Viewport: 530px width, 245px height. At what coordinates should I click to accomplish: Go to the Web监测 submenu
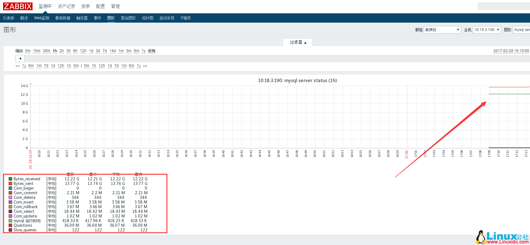click(x=42, y=18)
